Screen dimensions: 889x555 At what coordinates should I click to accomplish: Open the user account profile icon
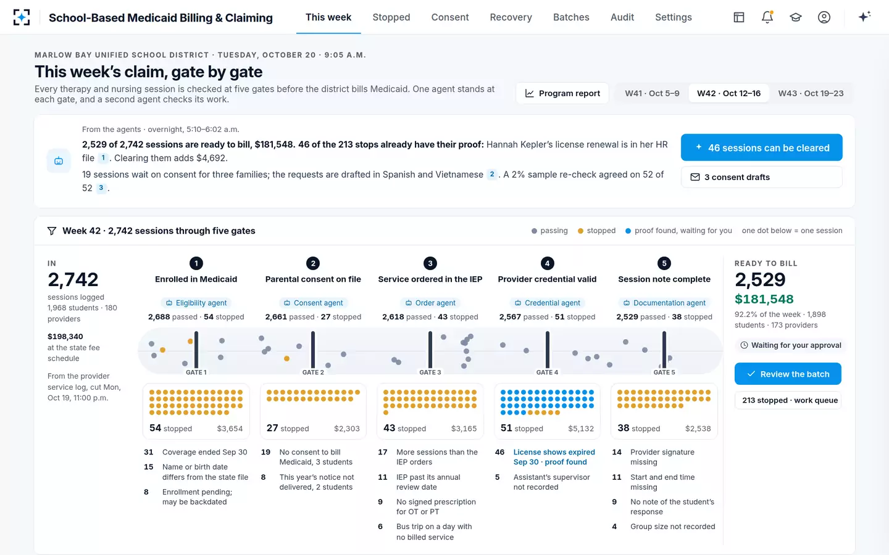[x=824, y=17]
